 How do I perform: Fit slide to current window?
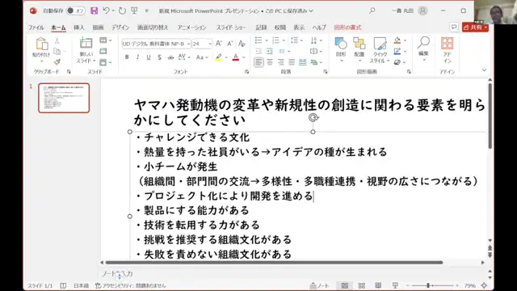tap(484, 285)
